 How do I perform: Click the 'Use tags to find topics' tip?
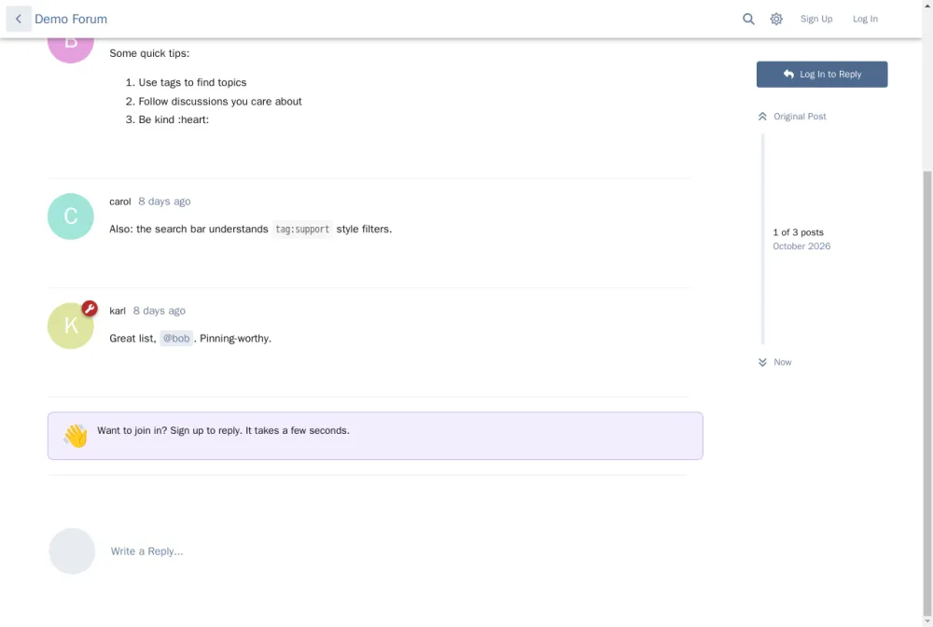[192, 83]
